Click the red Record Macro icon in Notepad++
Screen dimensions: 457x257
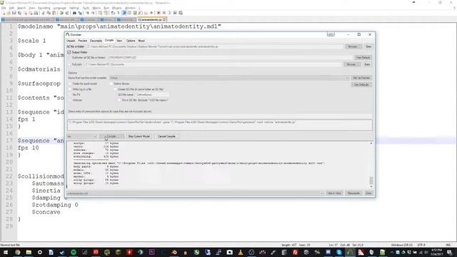pyautogui.click(x=159, y=13)
